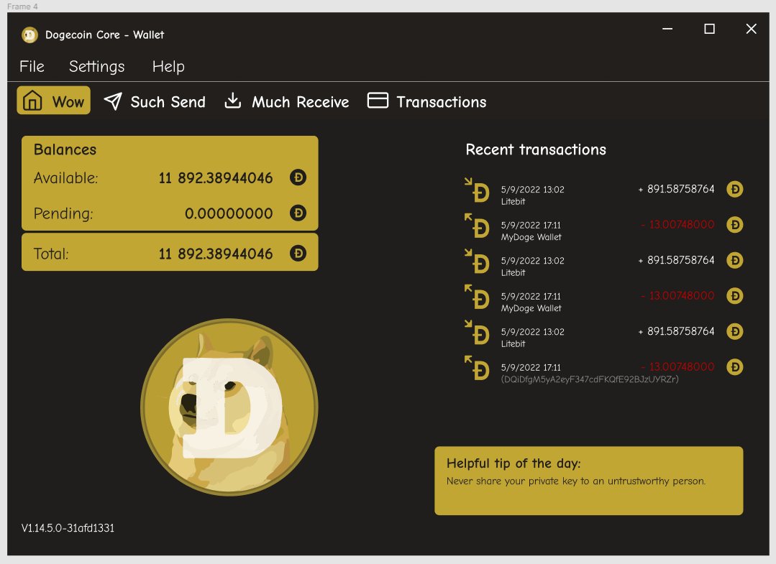Click the Helpful tip of the day heading
Screen dimensions: 776x564
click(513, 463)
